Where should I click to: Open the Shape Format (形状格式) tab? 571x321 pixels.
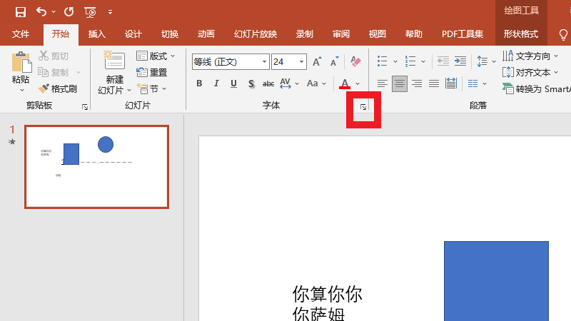tap(520, 34)
